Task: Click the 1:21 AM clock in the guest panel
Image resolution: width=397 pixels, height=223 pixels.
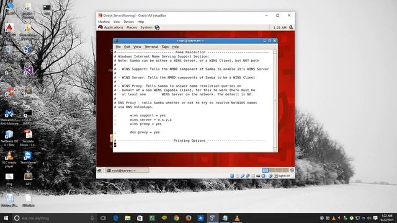Action: (x=280, y=27)
